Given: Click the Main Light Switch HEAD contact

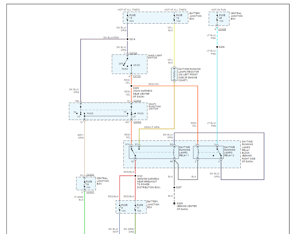Looking at the screenshot, I should coord(131,65).
